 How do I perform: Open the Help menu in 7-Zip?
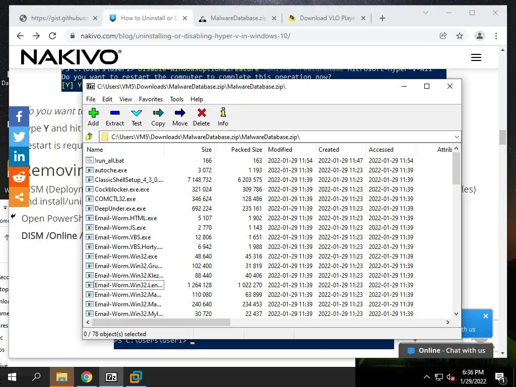click(197, 99)
